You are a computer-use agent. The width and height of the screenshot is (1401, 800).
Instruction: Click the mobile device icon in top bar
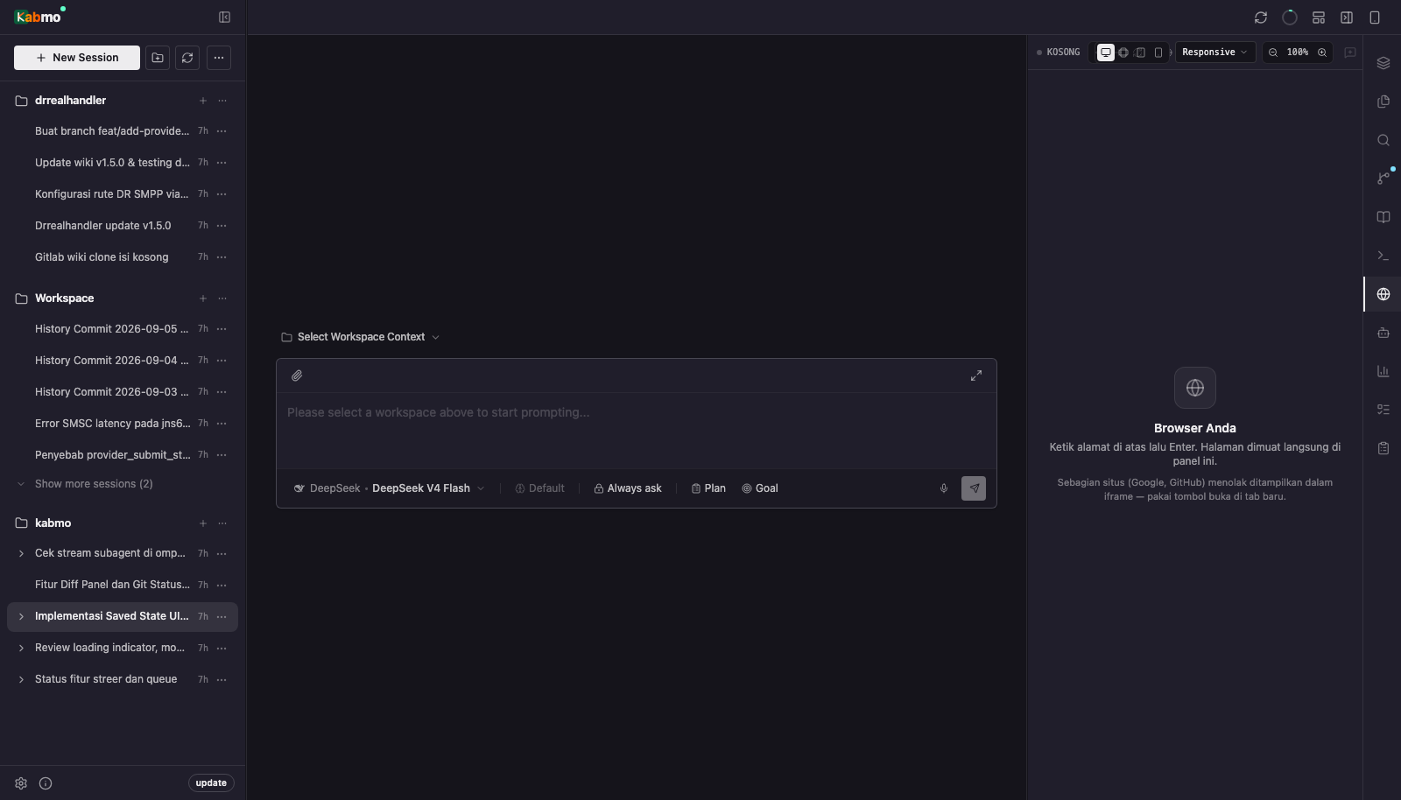click(x=1375, y=18)
